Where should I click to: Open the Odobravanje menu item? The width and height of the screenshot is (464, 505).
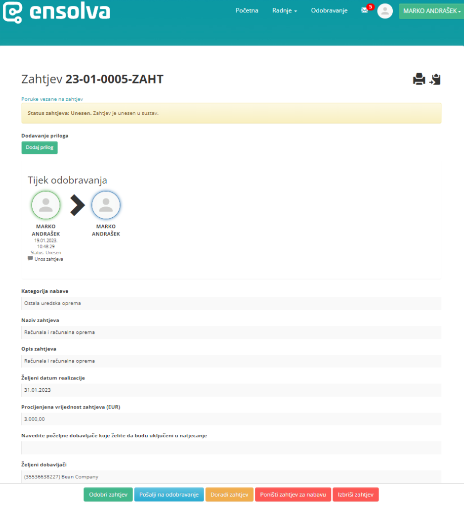tap(329, 10)
